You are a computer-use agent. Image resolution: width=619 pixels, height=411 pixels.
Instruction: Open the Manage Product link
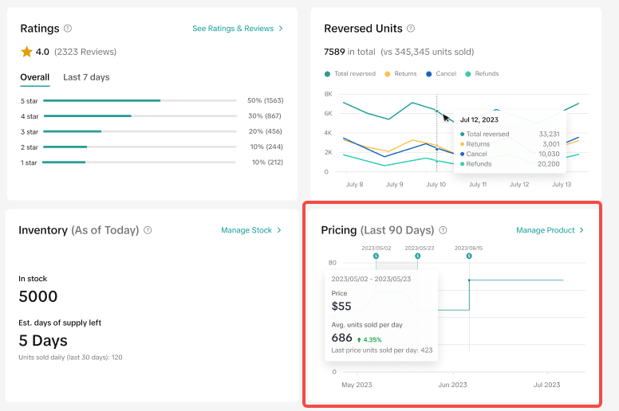pos(550,230)
